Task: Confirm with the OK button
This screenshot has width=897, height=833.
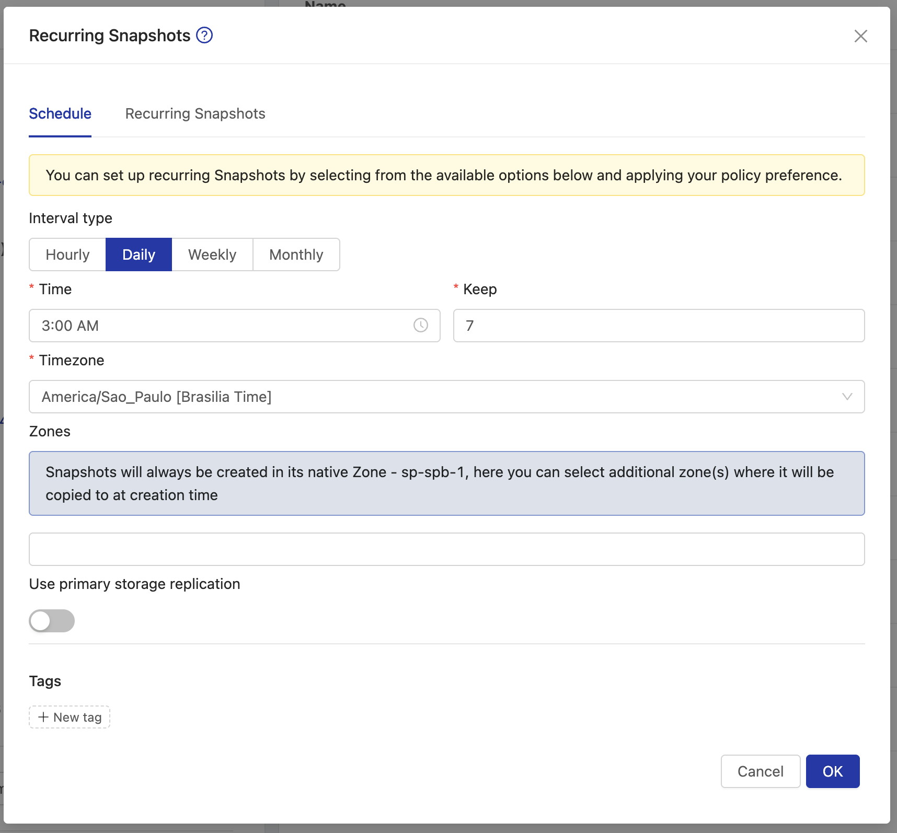Action: point(833,771)
